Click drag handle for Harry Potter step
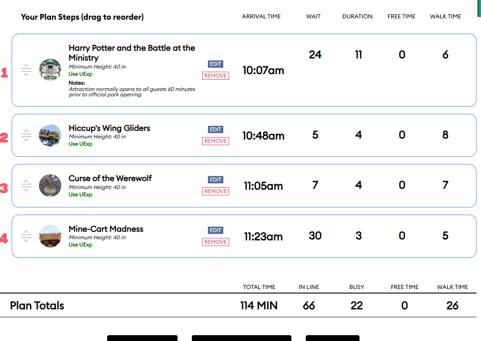481x341 pixels. [x=26, y=70]
